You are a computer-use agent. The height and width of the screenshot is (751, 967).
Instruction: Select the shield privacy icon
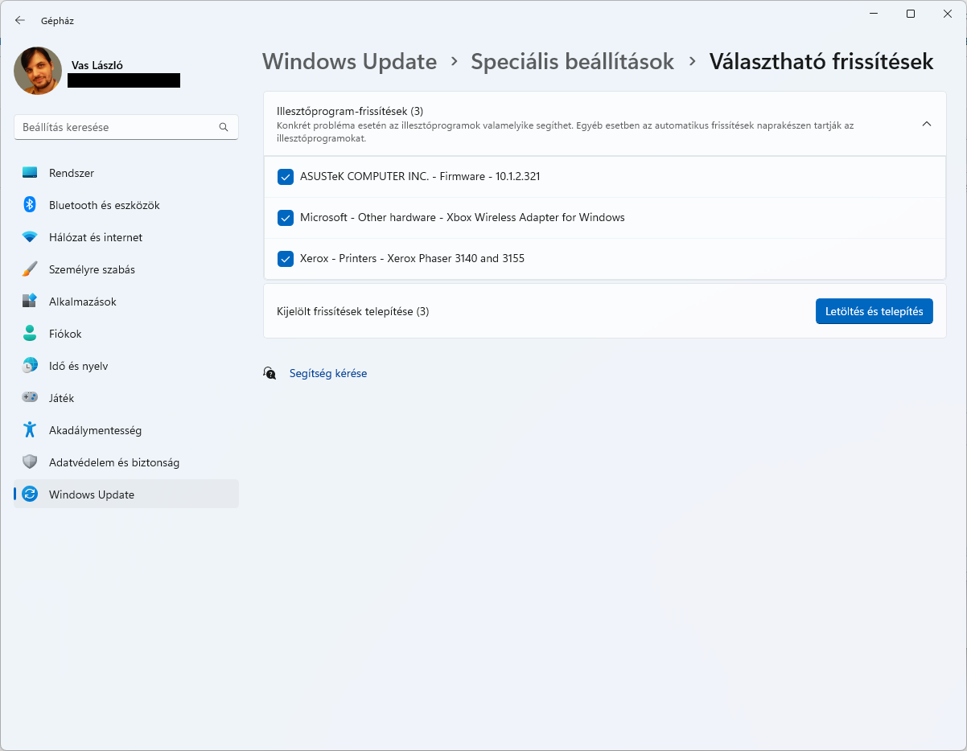30,462
